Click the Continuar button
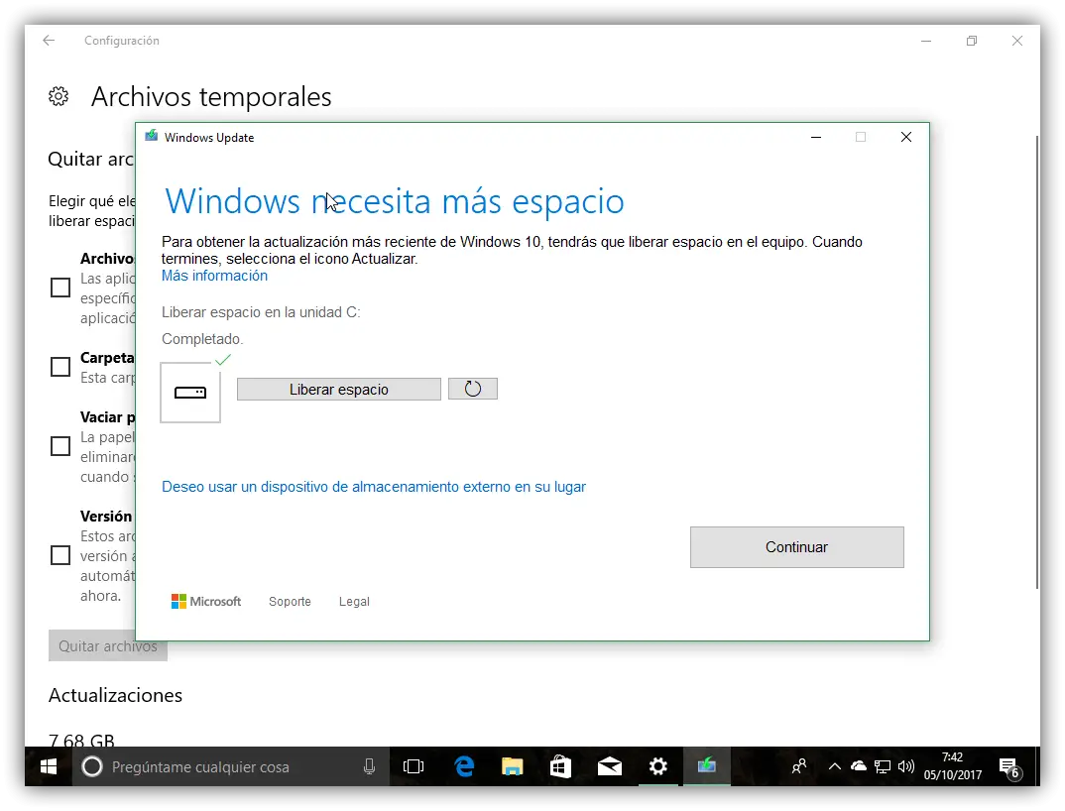The height and width of the screenshot is (811, 1065). click(796, 546)
